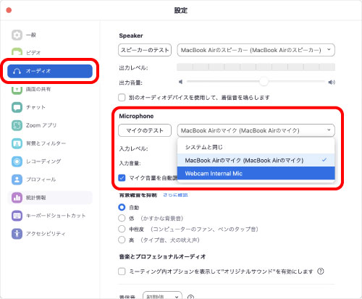Open the レコーディング (Recording) icon
The image size is (362, 299).
coord(17,161)
